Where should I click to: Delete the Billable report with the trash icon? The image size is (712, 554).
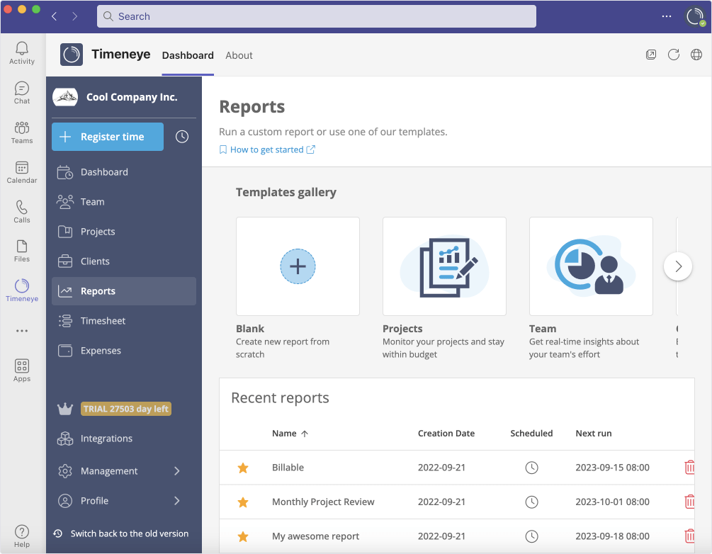coord(689,467)
